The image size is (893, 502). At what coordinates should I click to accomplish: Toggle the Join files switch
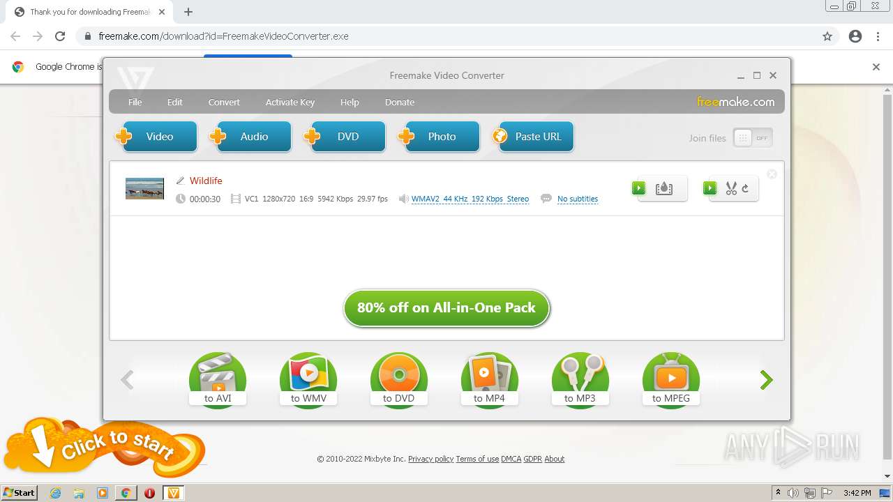click(x=753, y=138)
